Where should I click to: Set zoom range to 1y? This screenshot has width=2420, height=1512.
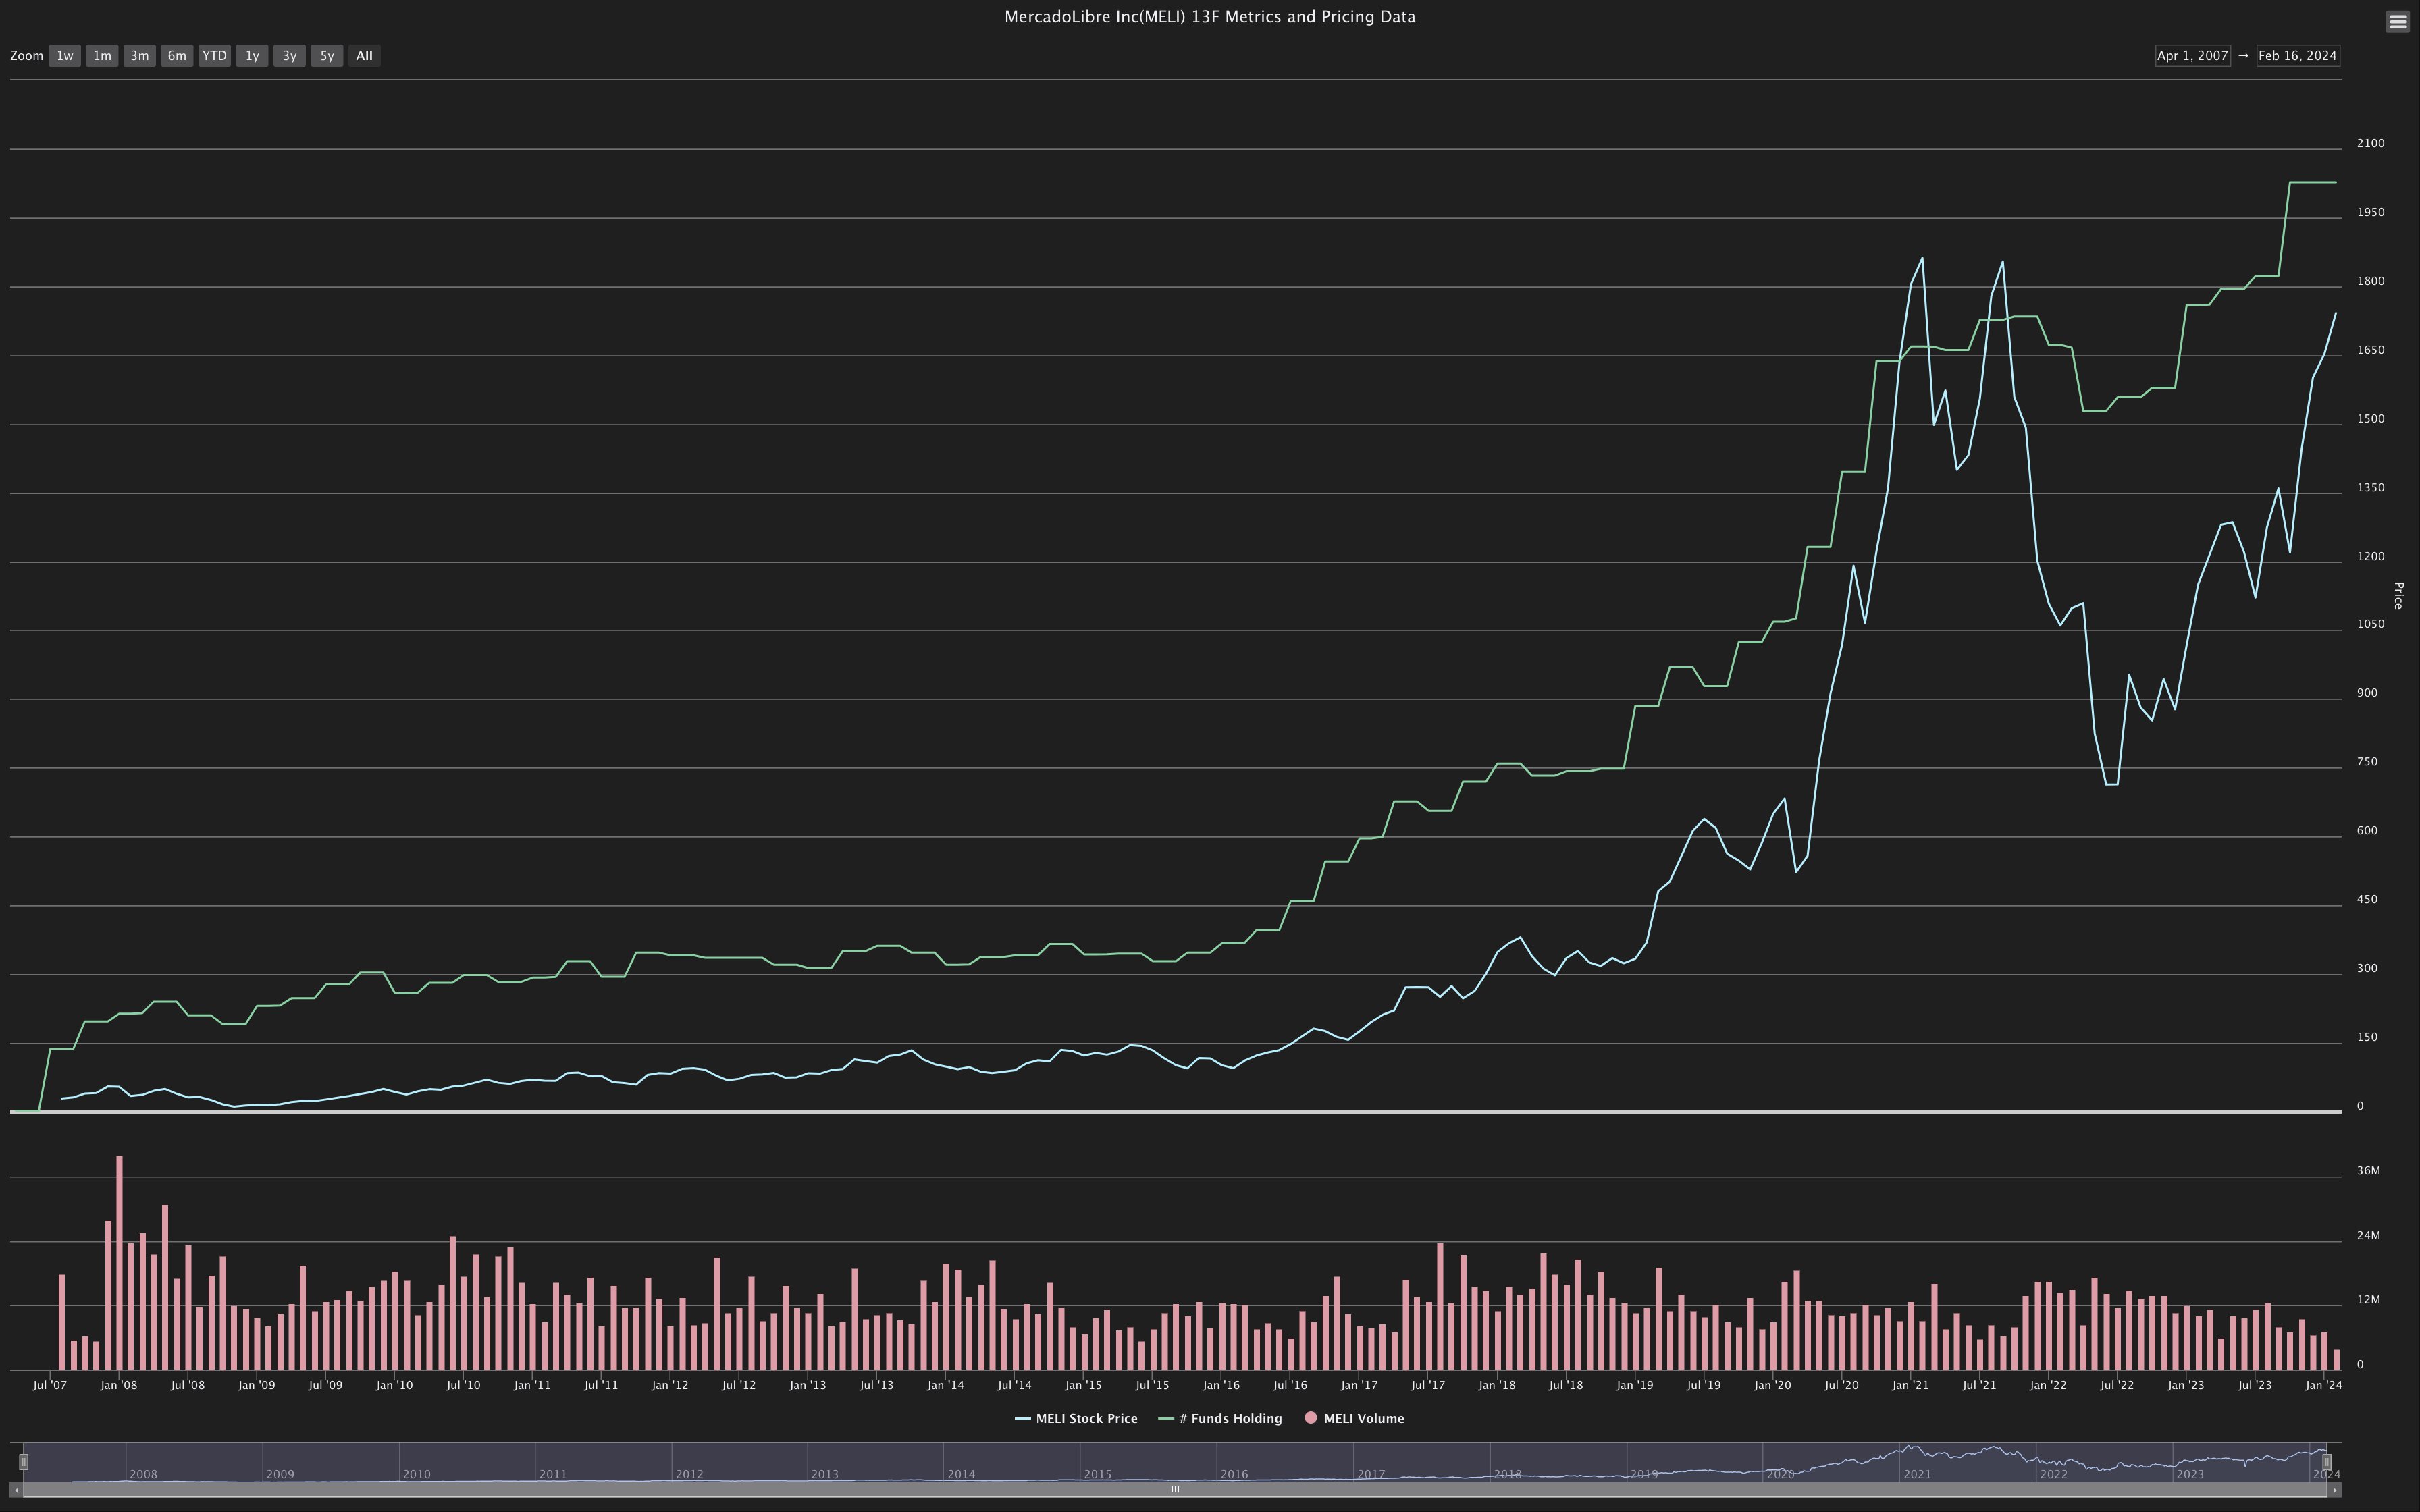point(252,56)
